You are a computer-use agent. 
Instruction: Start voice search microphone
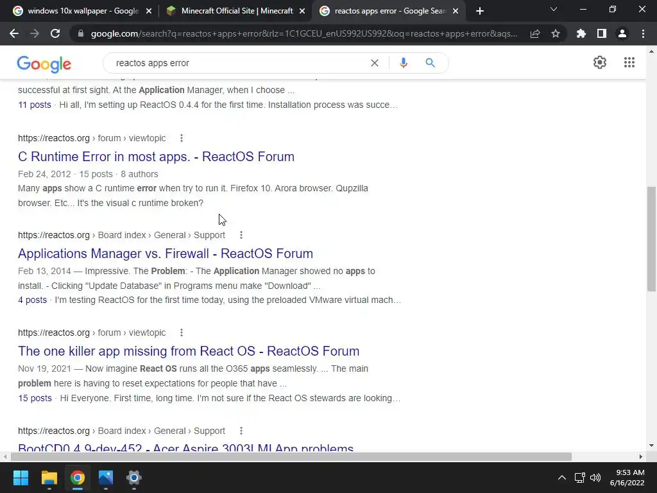coord(403,63)
